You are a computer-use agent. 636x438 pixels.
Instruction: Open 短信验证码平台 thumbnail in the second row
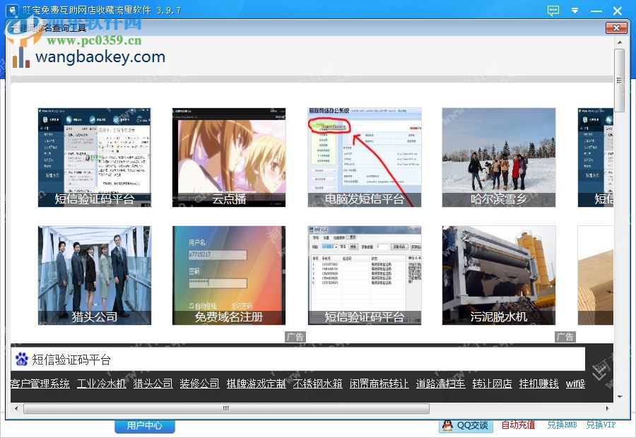[364, 276]
